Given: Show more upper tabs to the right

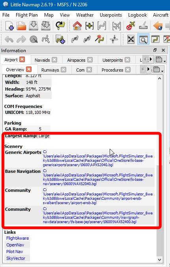Looking at the screenshot, I should click(151, 59).
